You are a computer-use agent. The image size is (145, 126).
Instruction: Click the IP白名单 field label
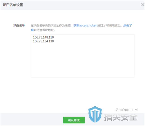19,25
